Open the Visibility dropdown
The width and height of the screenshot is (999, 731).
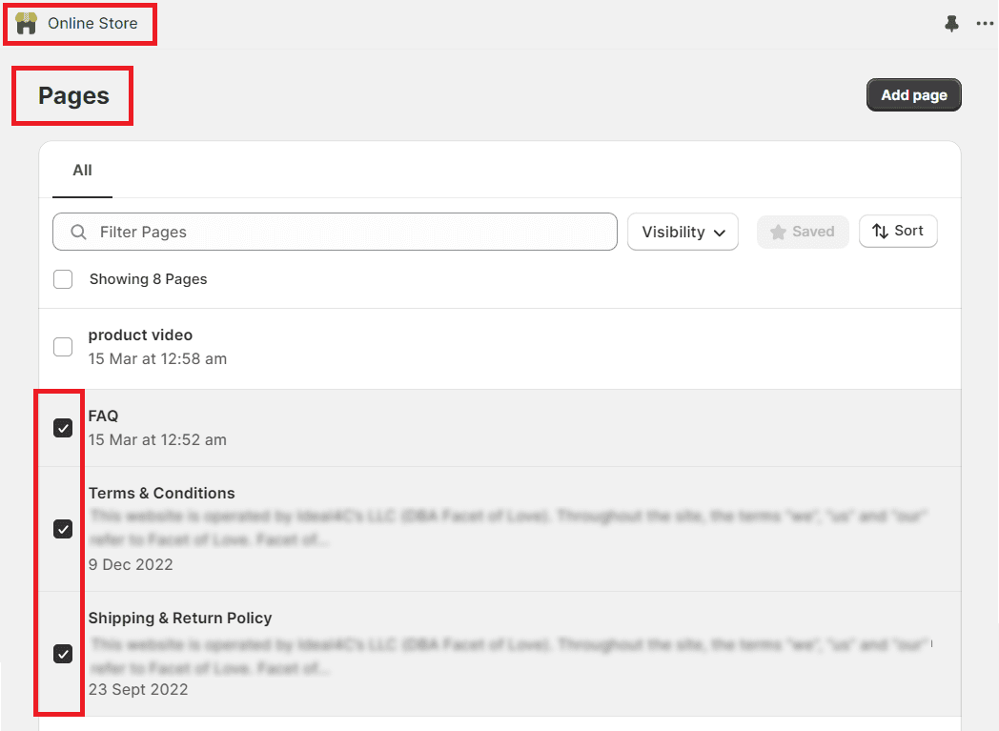pos(683,232)
